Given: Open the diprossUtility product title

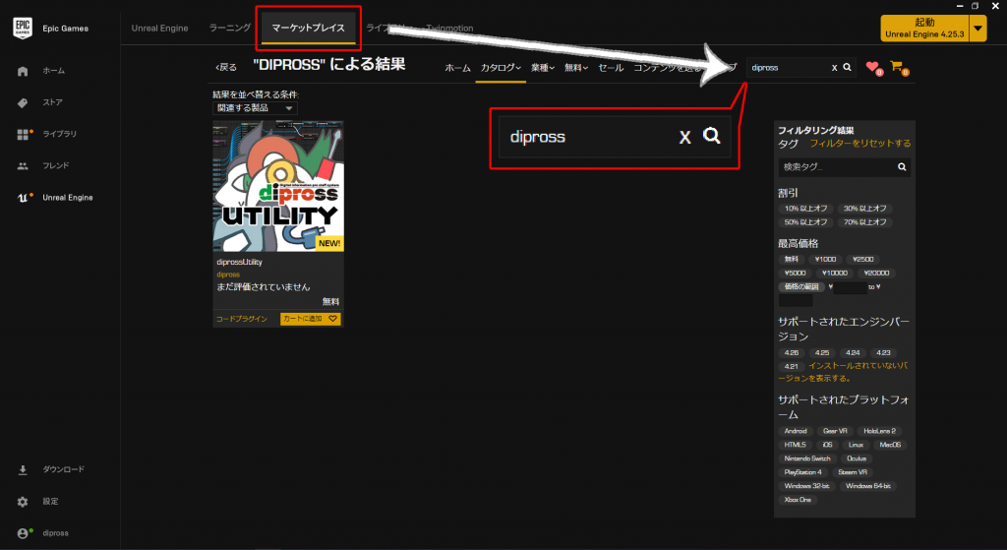Looking at the screenshot, I should (x=240, y=262).
